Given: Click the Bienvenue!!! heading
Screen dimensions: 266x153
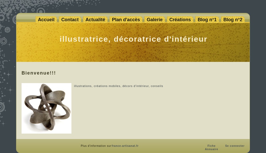Looking at the screenshot, I should pos(39,73).
